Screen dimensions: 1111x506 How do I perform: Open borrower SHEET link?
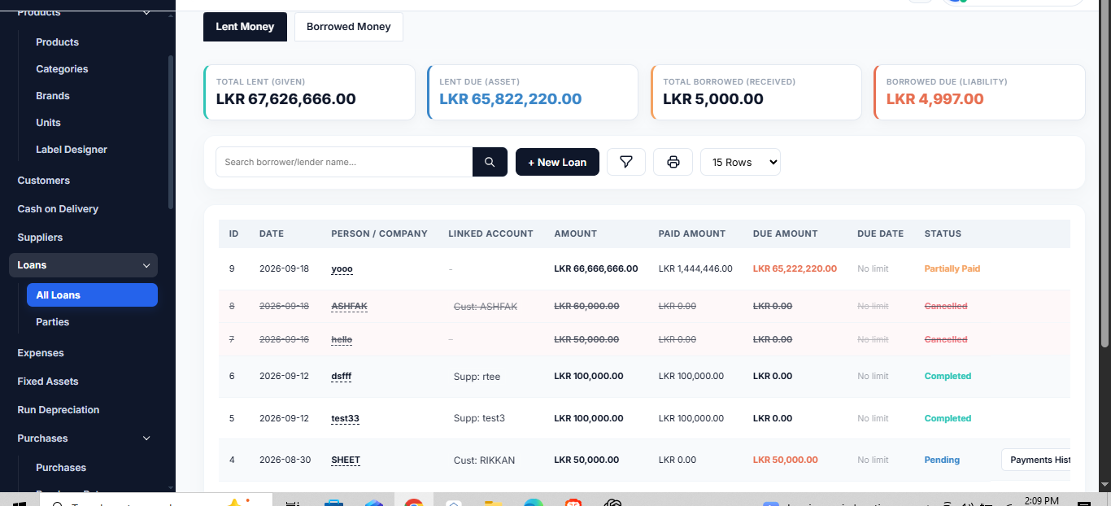coord(346,460)
